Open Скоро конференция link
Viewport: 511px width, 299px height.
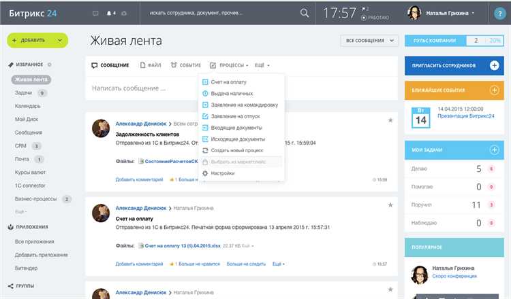pyautogui.click(x=454, y=277)
